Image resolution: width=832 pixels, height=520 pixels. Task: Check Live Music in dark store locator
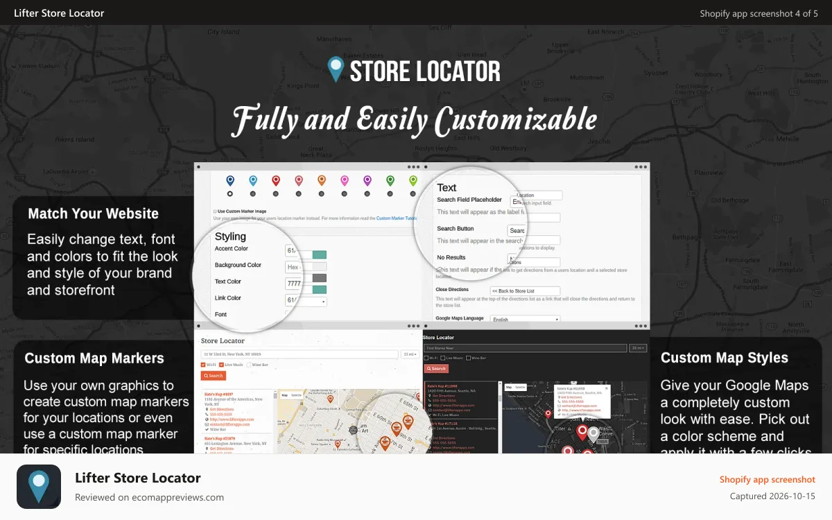[x=444, y=358]
